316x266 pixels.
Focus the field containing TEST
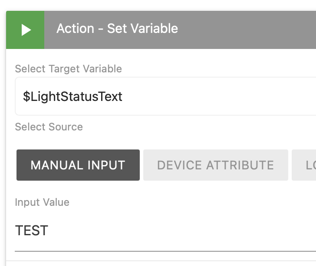coord(165,231)
